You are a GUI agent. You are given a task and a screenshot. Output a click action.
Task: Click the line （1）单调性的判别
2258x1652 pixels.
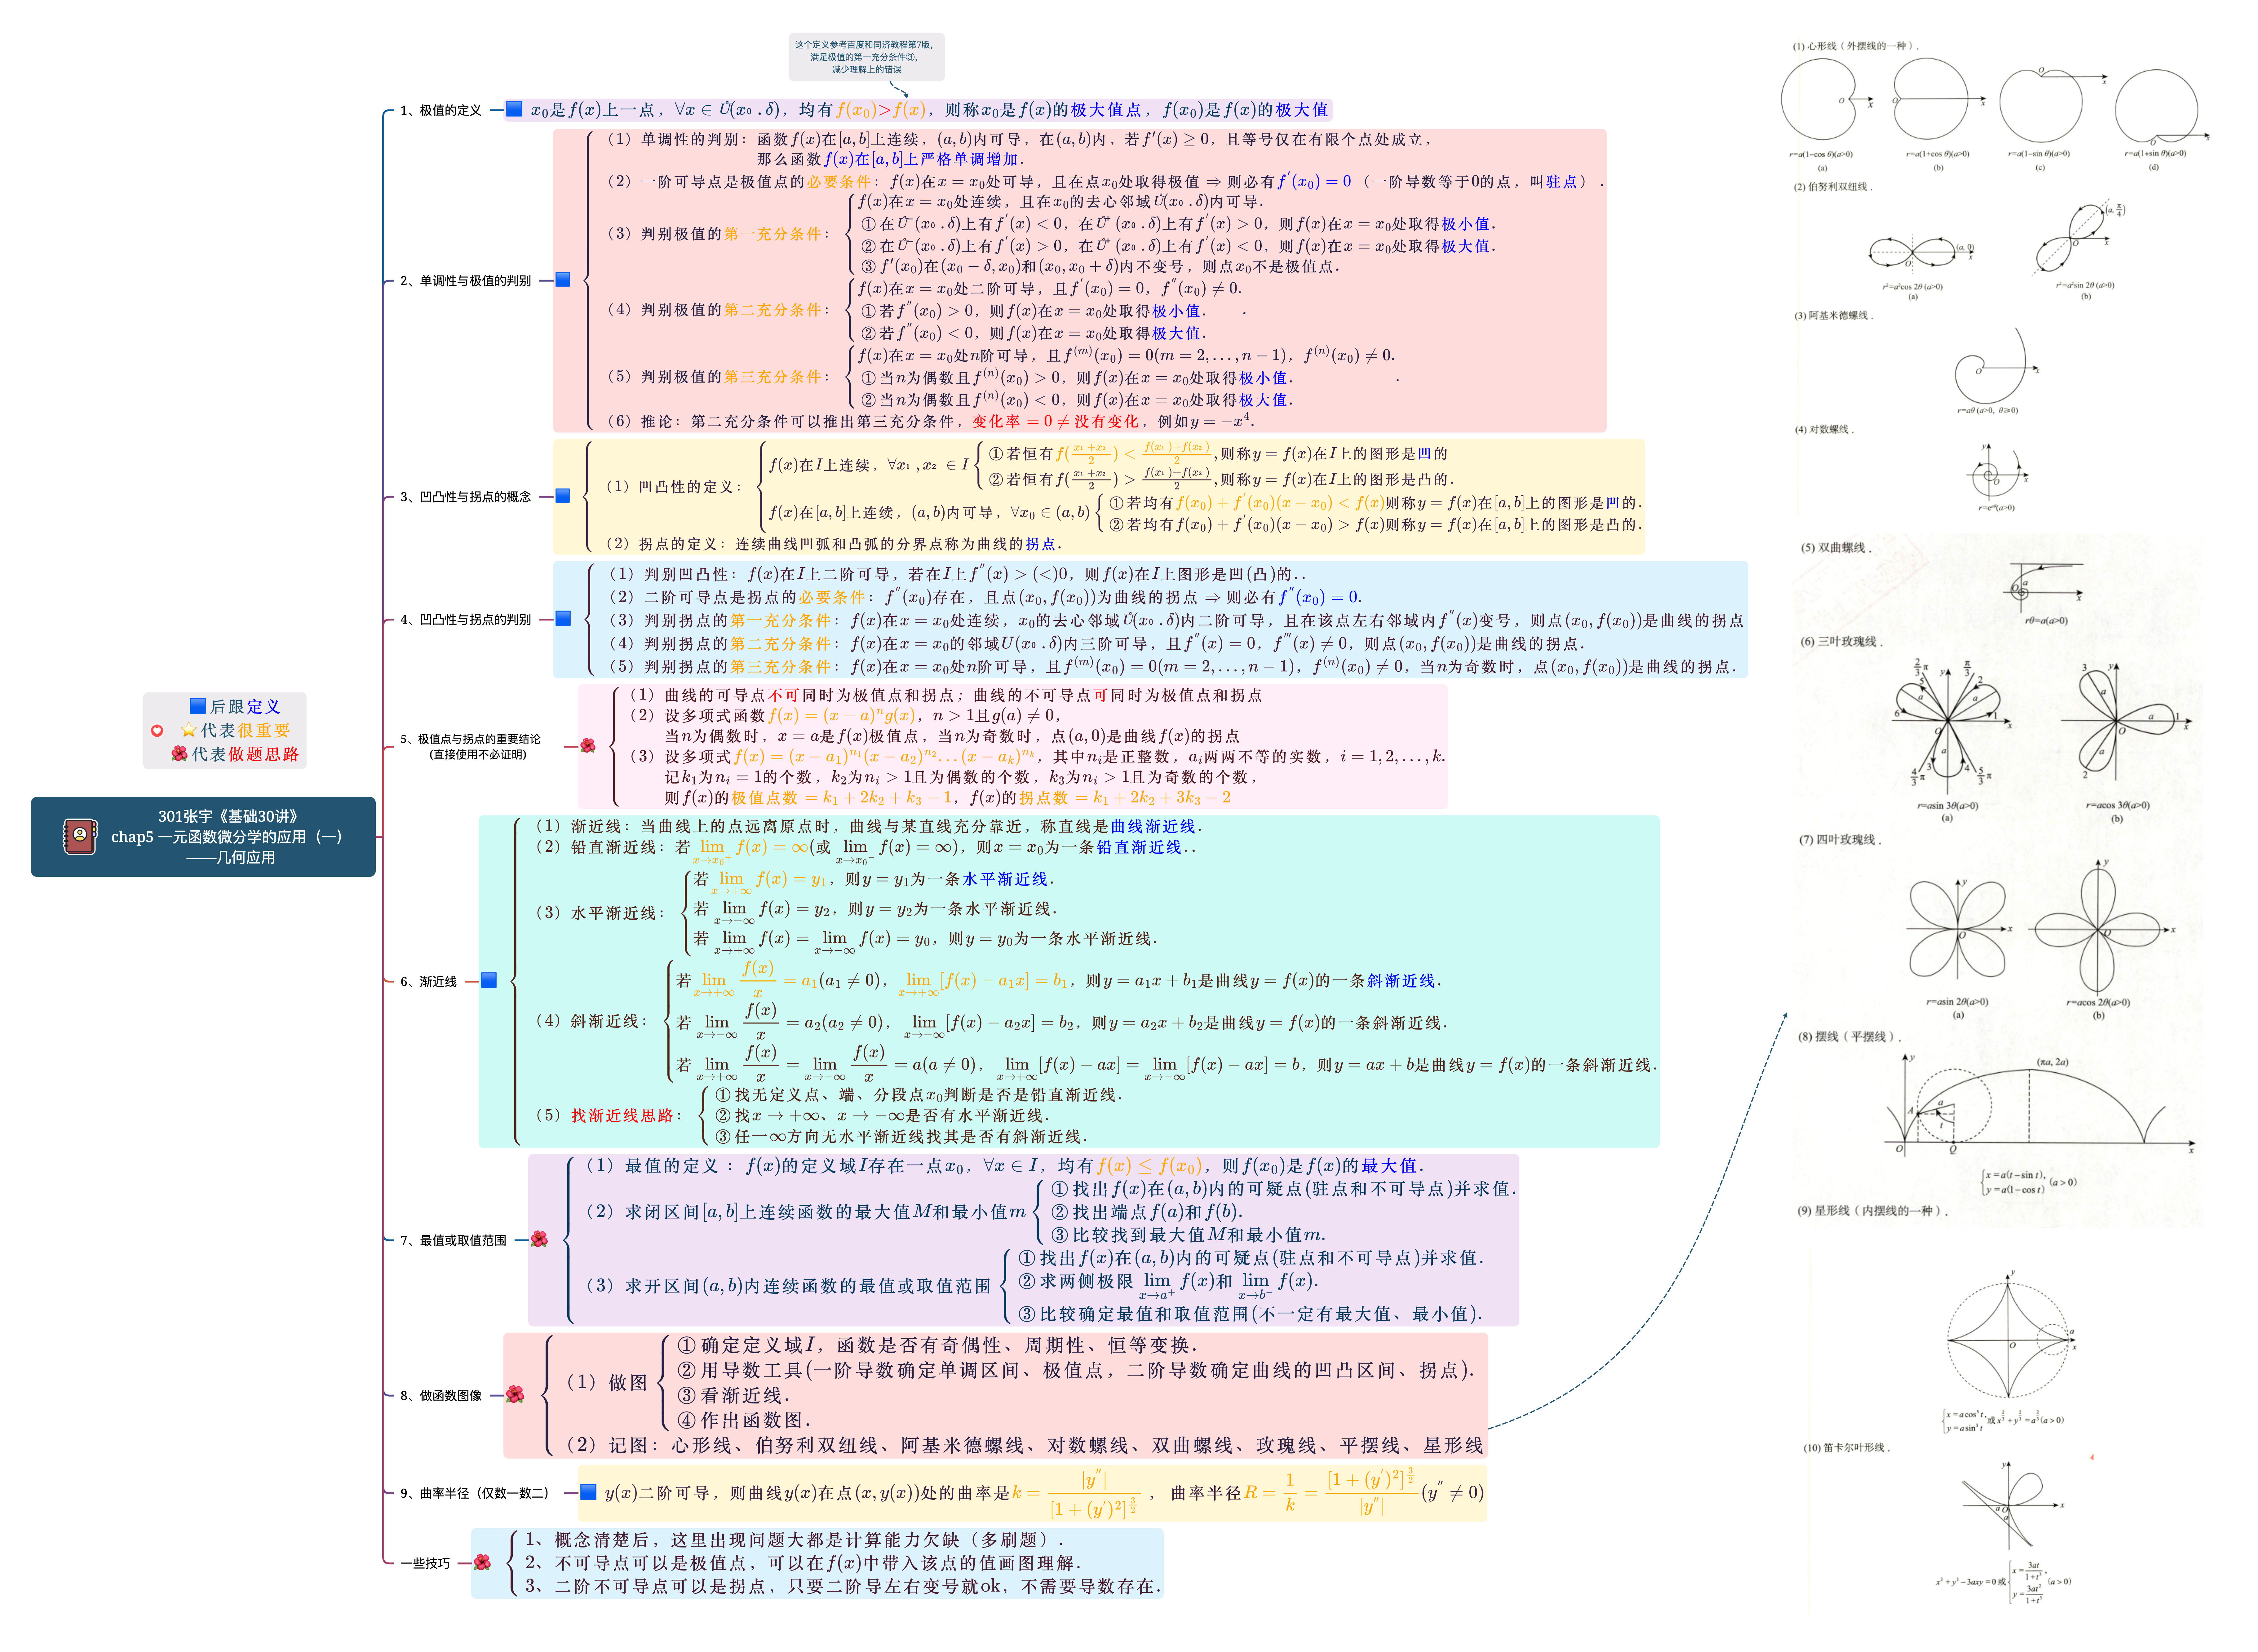(1018, 149)
